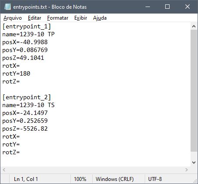Screen dimensions: 198x184
Task: Click the line name=1239-10 TP
Action: pos(28,35)
